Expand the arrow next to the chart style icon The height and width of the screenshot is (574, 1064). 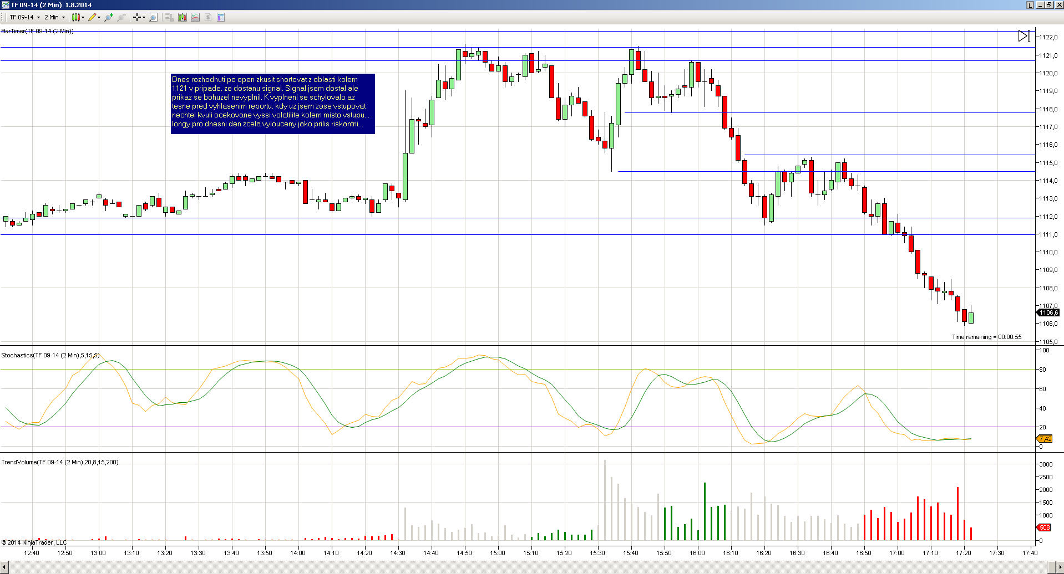83,17
